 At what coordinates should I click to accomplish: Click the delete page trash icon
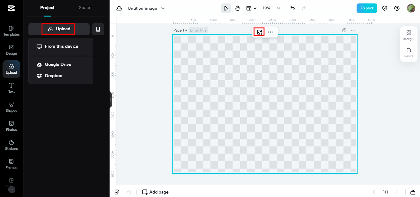click(x=129, y=192)
